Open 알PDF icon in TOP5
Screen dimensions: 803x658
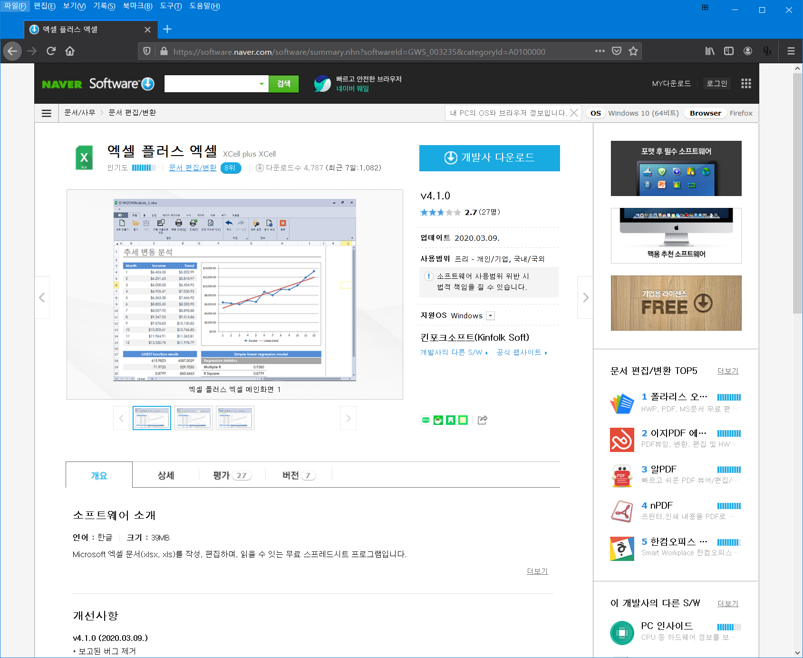click(x=622, y=476)
